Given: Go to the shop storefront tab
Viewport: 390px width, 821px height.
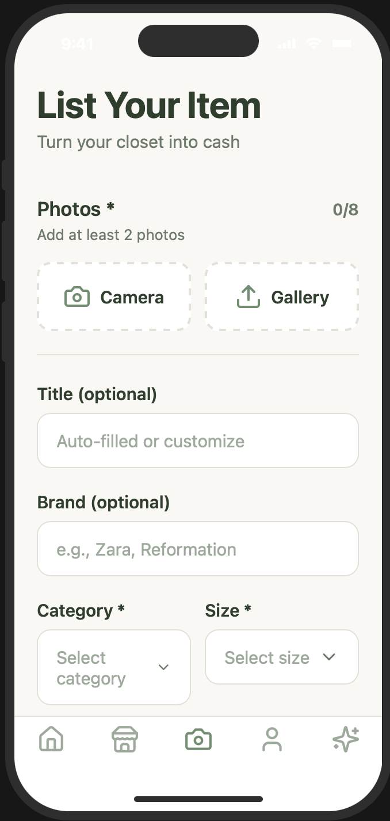Looking at the screenshot, I should pos(125,739).
